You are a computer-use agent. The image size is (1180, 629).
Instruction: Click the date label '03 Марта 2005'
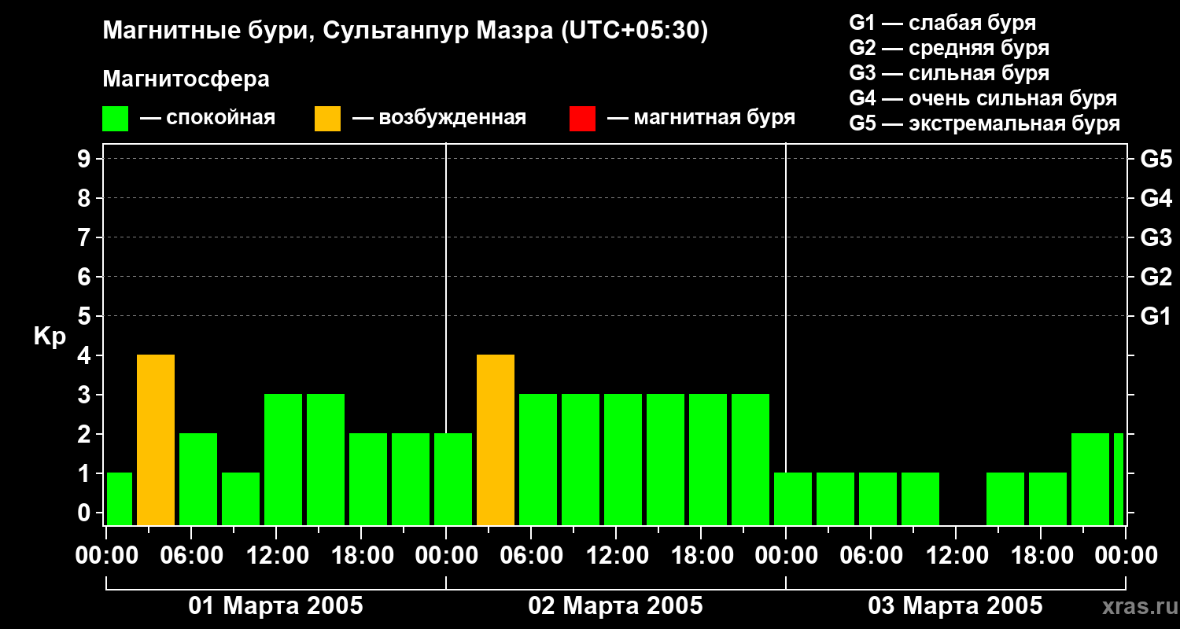point(956,606)
